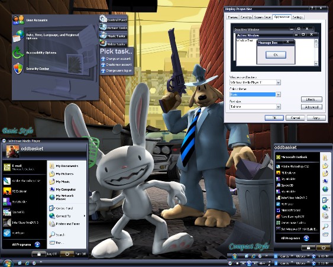Open E-mail Microsoft Outlook in Basic start menu
333x267 pixels.
pos(24,168)
